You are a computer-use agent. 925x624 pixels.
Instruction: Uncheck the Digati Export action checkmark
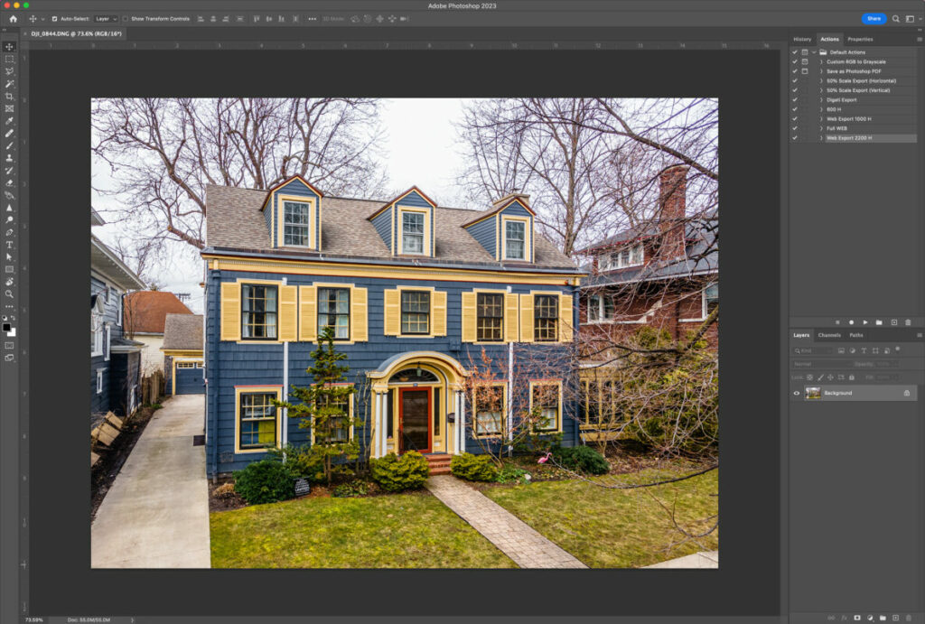pyautogui.click(x=794, y=100)
